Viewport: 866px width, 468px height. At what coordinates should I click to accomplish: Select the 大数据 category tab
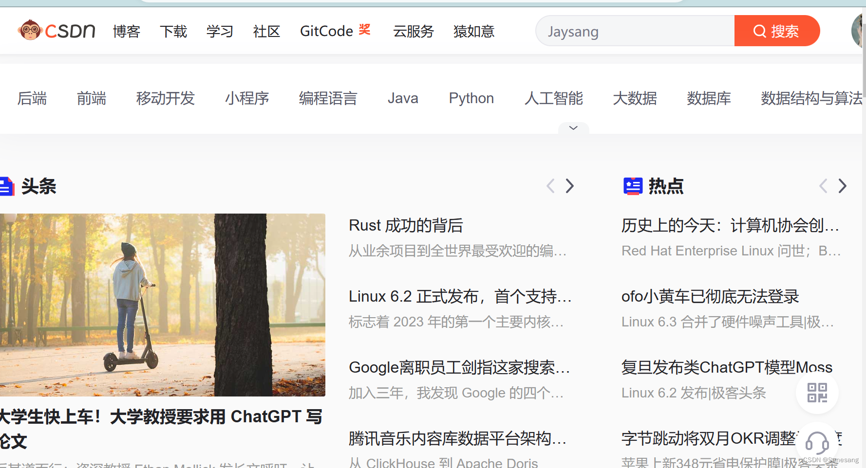635,98
